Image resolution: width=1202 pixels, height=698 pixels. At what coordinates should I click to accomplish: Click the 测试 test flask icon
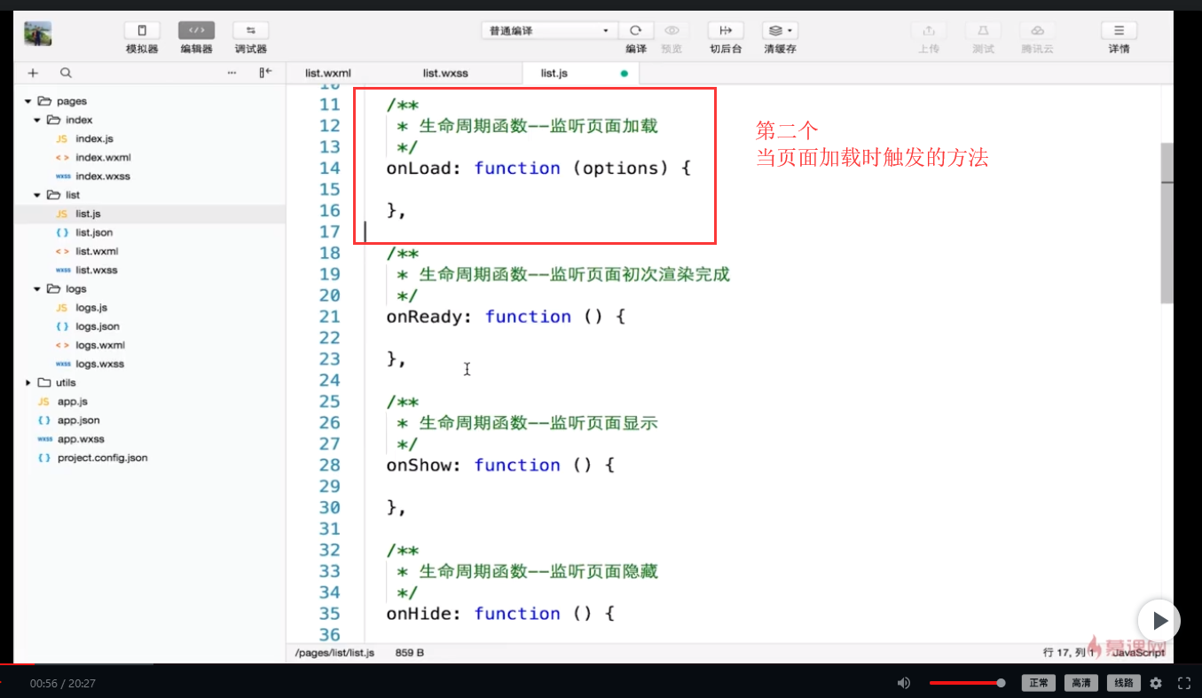click(x=983, y=30)
